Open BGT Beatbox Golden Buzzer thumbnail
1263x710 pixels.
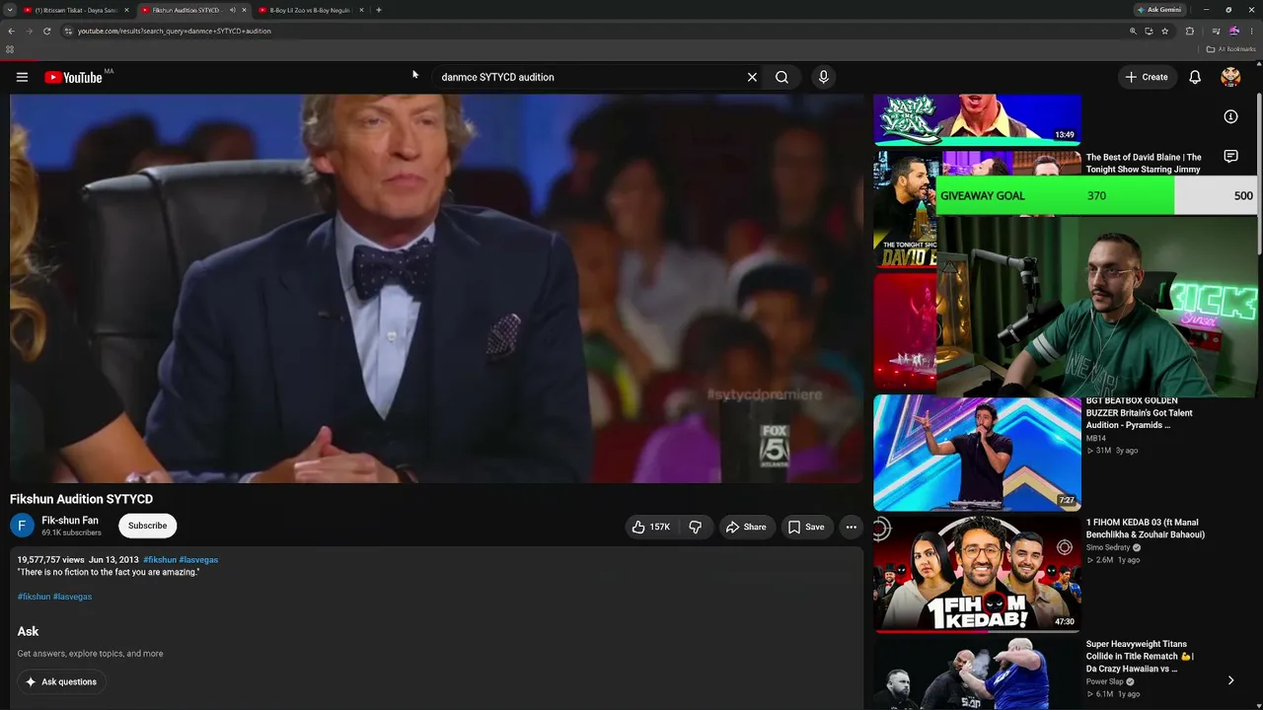[x=977, y=454]
